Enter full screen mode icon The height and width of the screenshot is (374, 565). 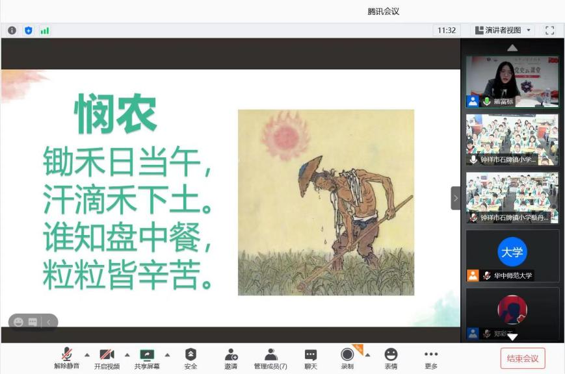549,31
